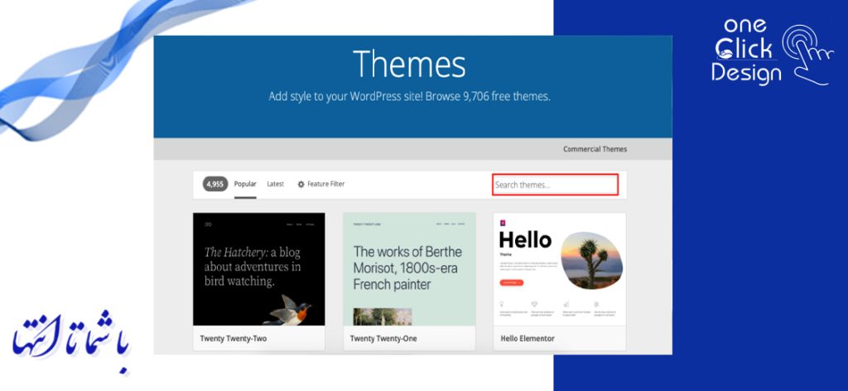The image size is (848, 391).
Task: Open the Twenty Twenty-Two theme thumbnail
Action: pos(259,269)
